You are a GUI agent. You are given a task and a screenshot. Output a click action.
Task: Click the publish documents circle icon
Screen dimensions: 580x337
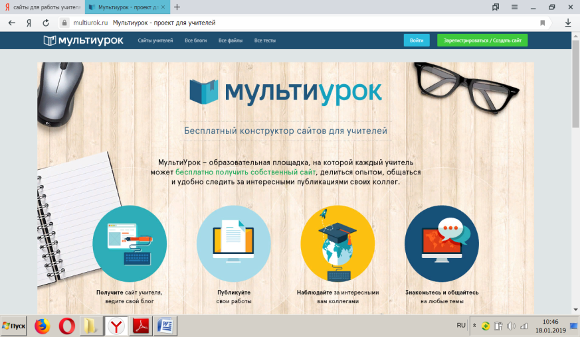pyautogui.click(x=233, y=244)
